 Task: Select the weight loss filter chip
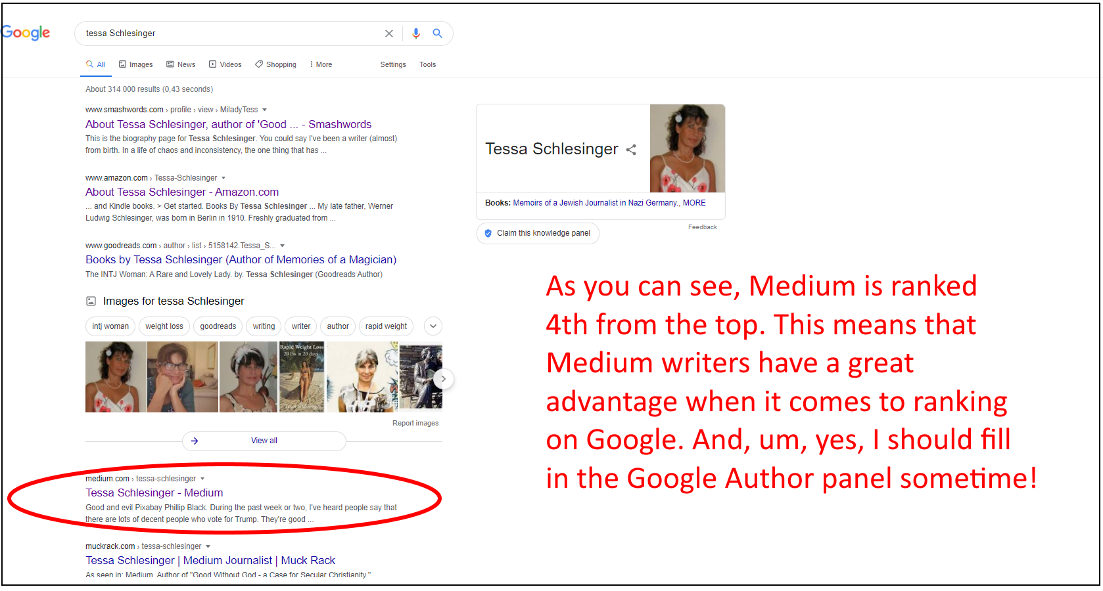(164, 326)
